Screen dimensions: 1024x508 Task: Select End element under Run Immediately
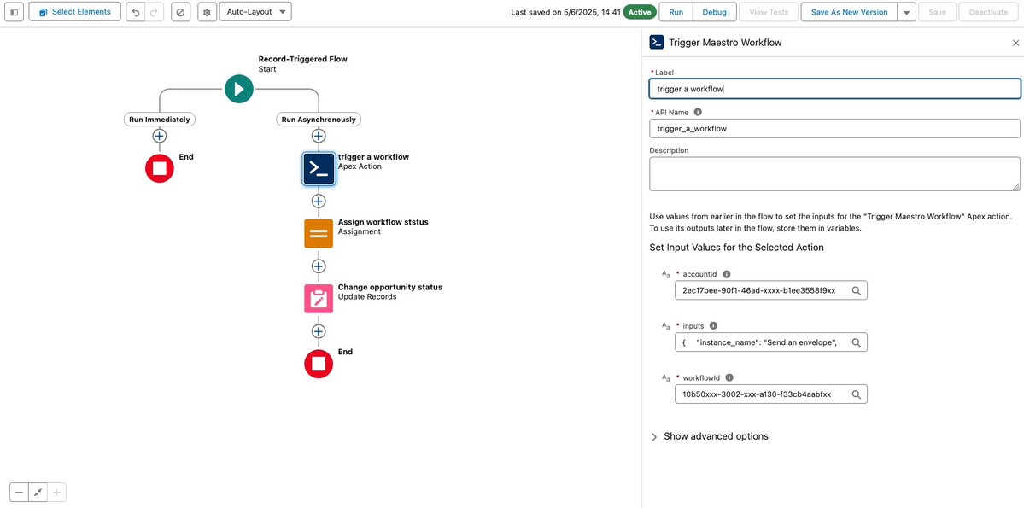[x=160, y=168]
